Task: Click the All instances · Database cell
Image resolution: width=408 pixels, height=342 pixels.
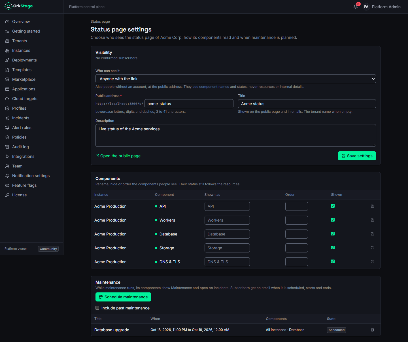Action: [285, 330]
